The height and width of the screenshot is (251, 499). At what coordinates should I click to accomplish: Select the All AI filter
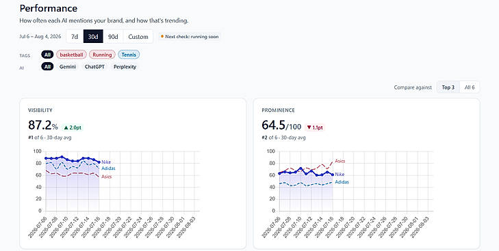coord(47,67)
